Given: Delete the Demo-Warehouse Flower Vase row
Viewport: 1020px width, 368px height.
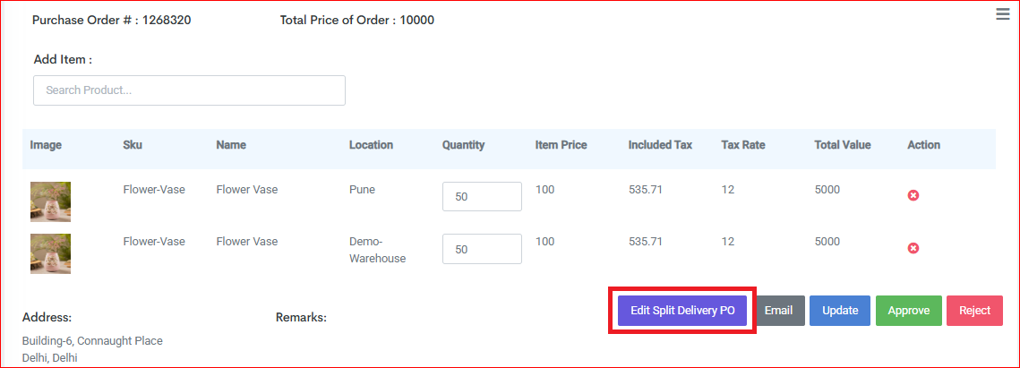Looking at the screenshot, I should pyautogui.click(x=913, y=248).
